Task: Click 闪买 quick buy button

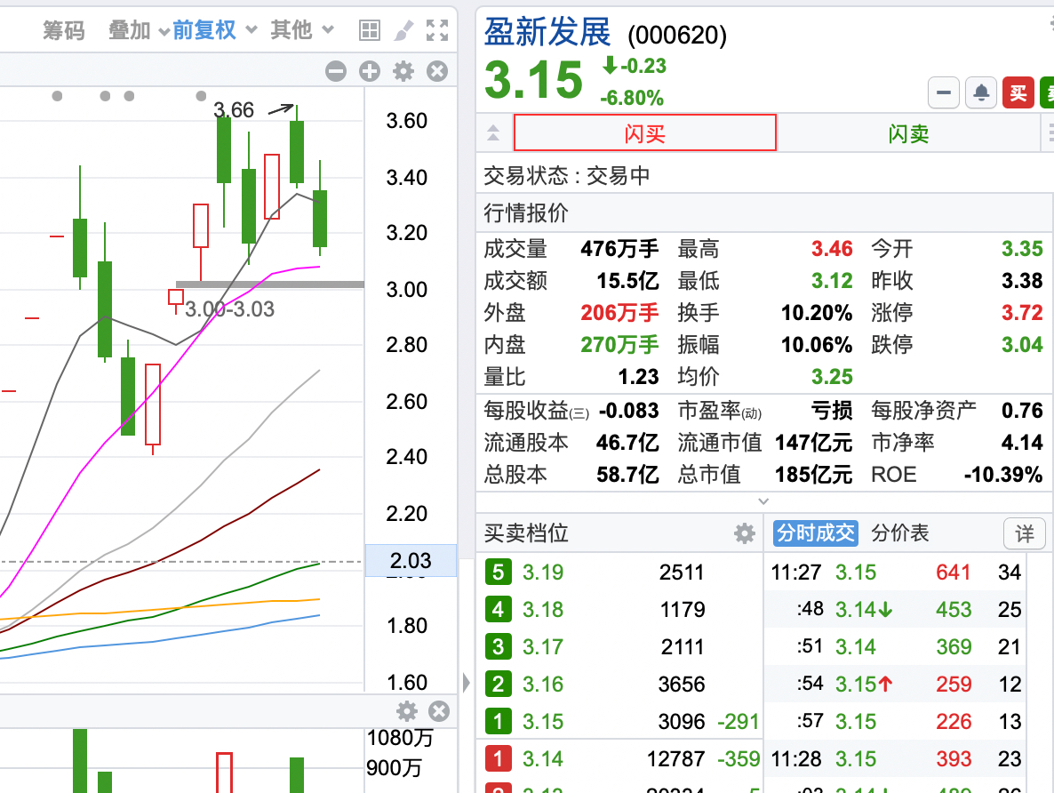Action: [645, 133]
